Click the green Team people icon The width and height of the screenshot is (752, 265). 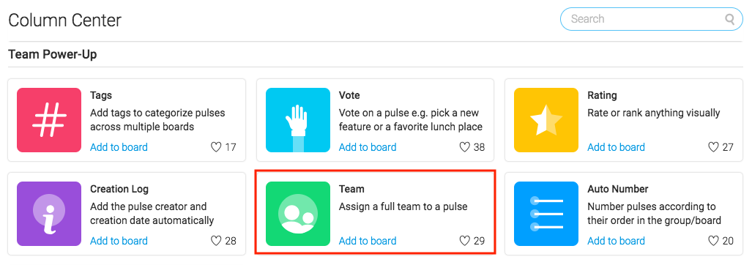pyautogui.click(x=298, y=214)
